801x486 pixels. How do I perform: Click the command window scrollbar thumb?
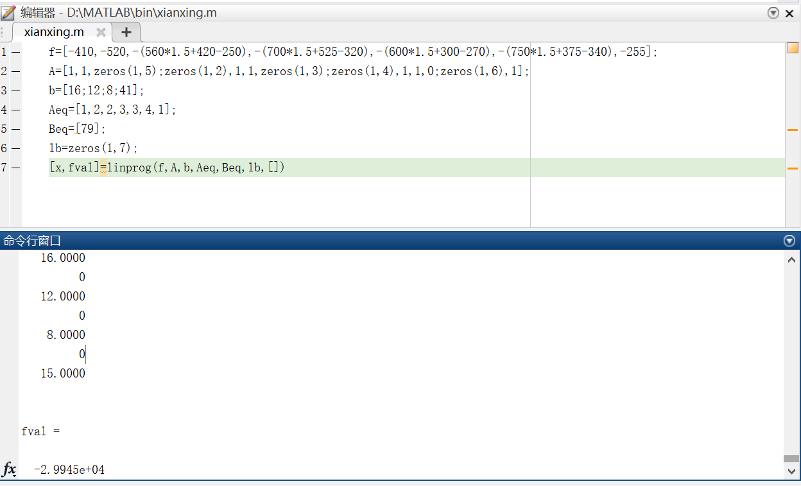coord(791,458)
